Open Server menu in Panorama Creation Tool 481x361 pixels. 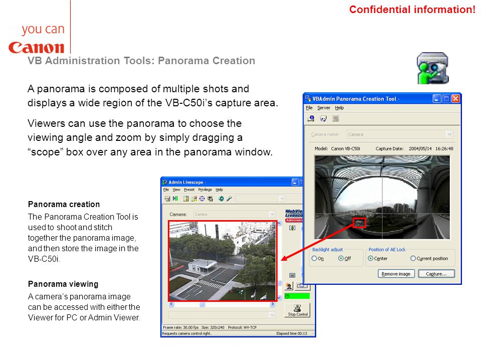point(324,108)
